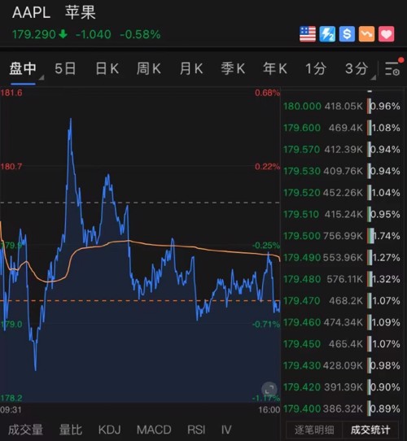Tap the blue lightning level-2 icon
Screen dimensions: 407x441
327,34
